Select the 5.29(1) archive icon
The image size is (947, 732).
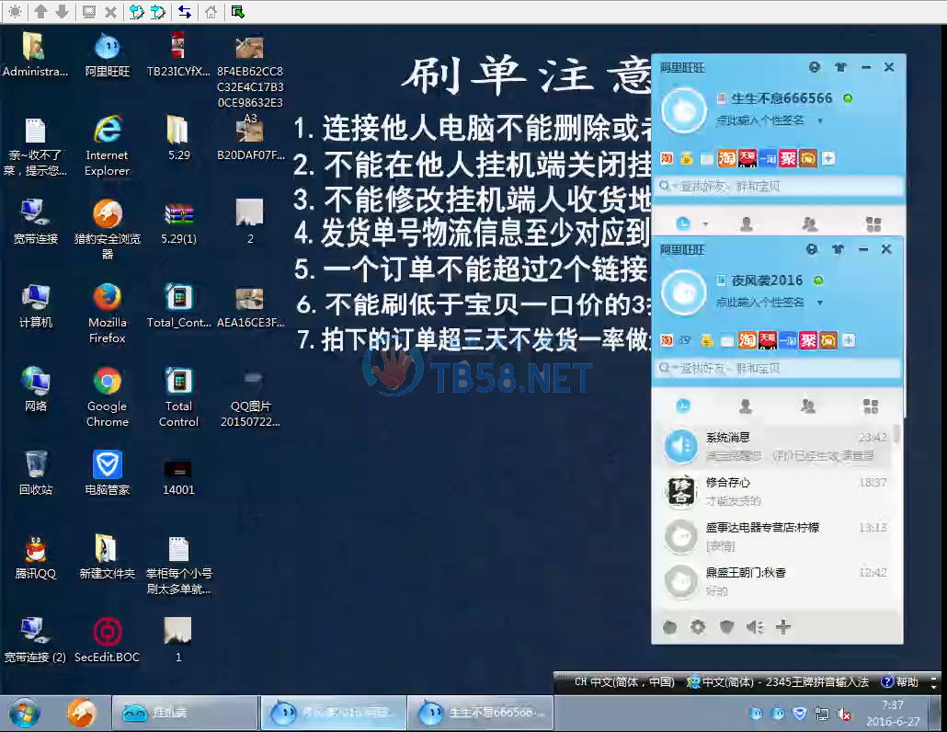[x=178, y=223]
